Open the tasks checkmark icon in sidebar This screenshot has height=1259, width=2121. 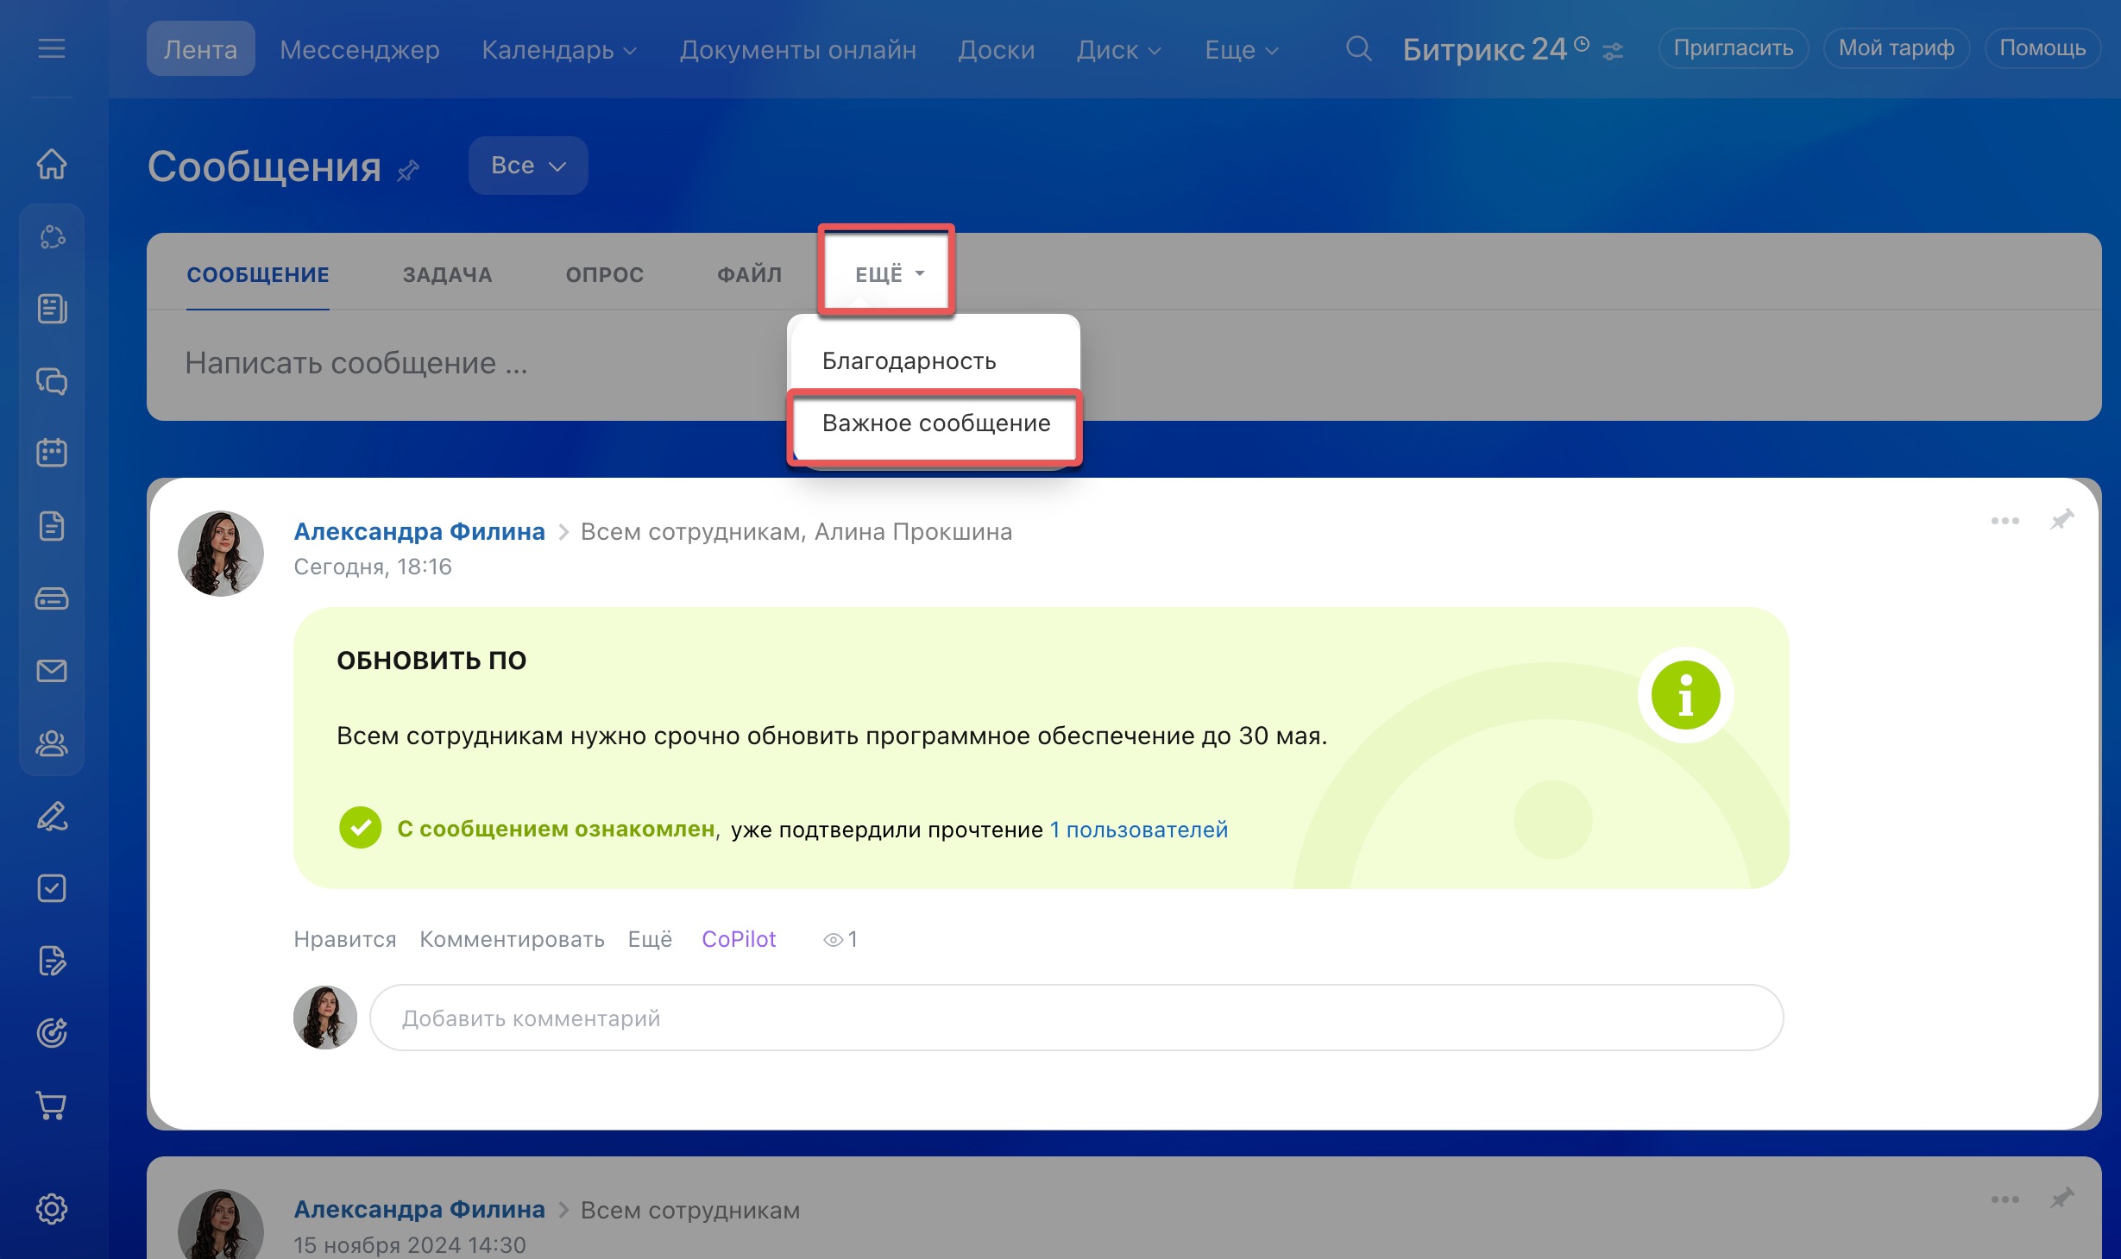click(x=52, y=888)
